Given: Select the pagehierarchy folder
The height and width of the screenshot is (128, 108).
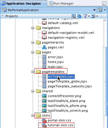Looking at the screenshot, I should [53, 43].
